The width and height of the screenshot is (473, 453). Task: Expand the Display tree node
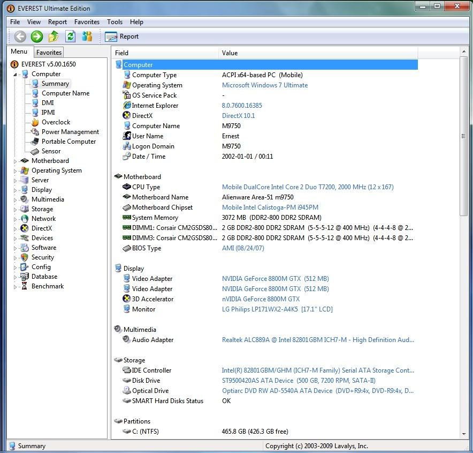coord(15,190)
